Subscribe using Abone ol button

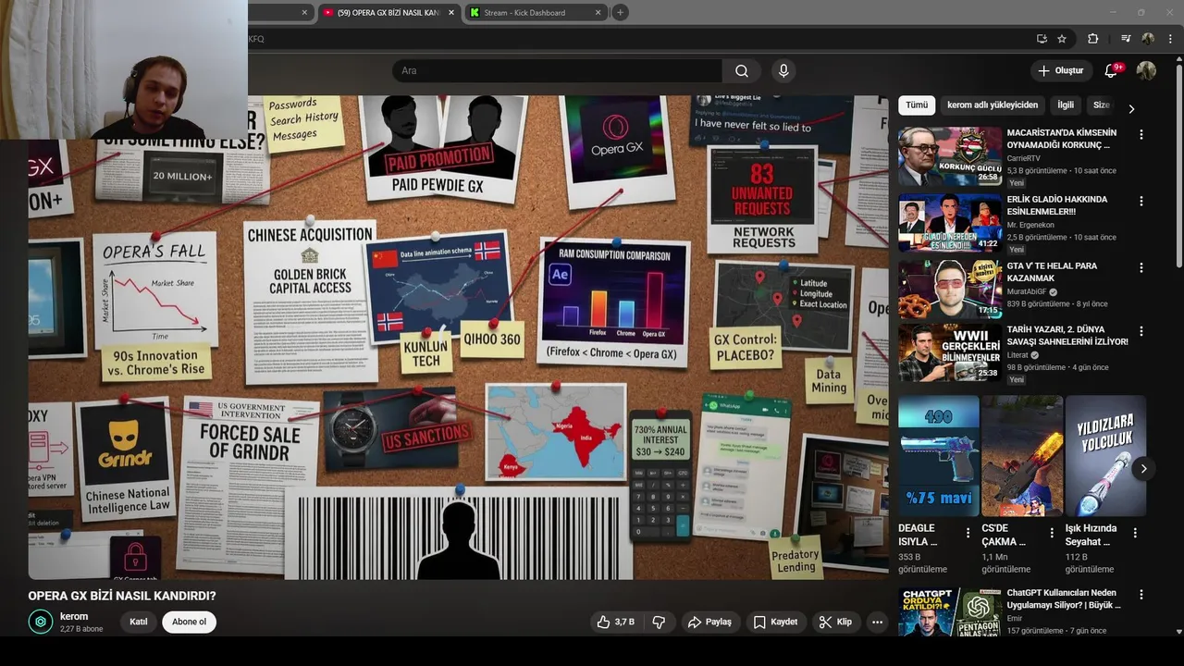189,622
